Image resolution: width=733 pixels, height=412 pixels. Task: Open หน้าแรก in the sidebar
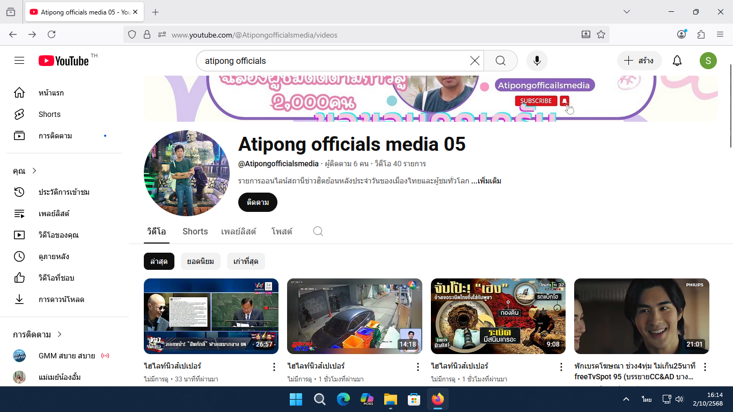click(x=64, y=93)
